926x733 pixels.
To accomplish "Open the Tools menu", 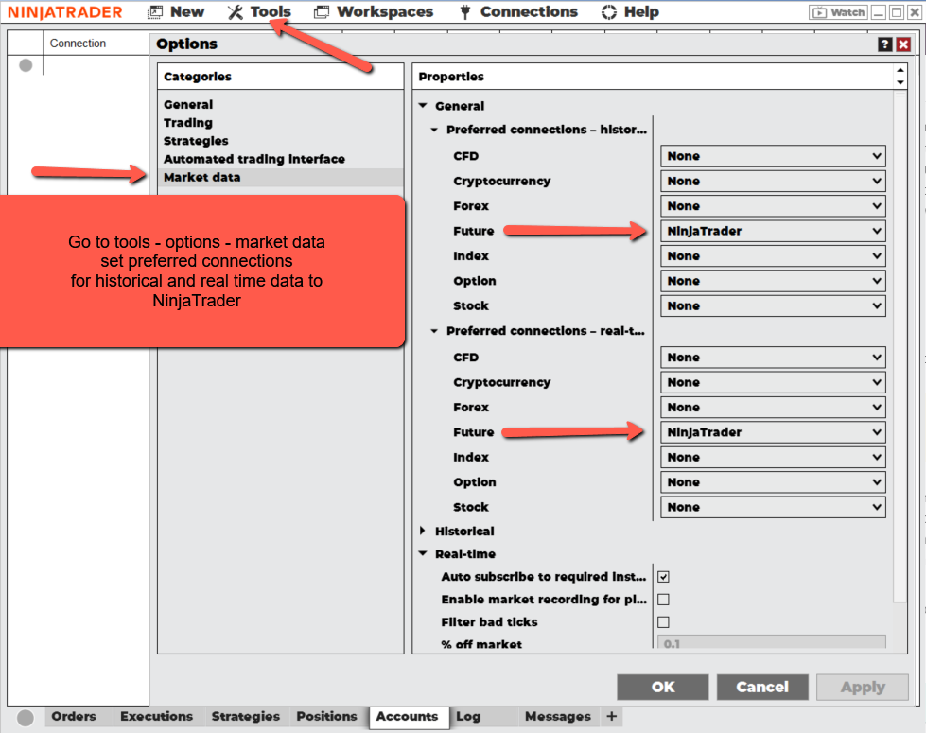I will coord(259,11).
